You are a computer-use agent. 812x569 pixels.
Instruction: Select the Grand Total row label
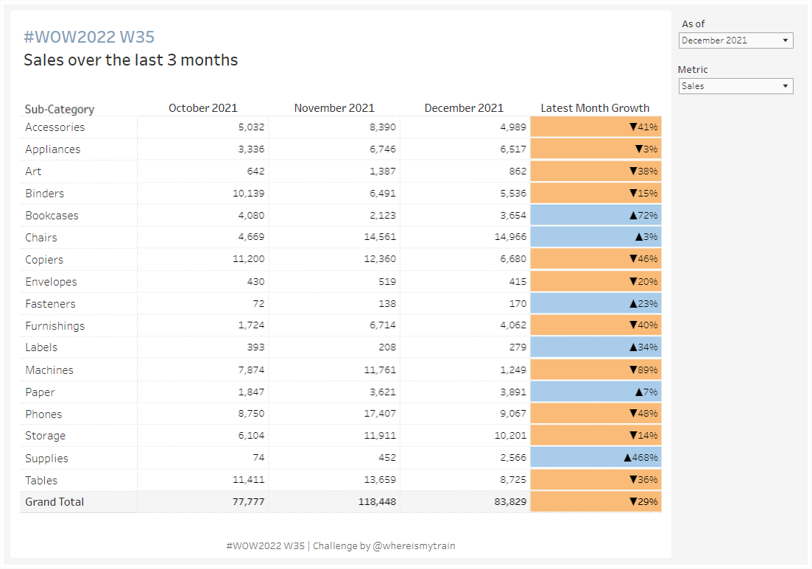point(55,502)
